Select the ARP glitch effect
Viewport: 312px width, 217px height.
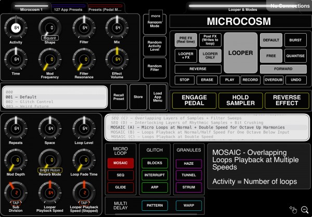coord(154,187)
